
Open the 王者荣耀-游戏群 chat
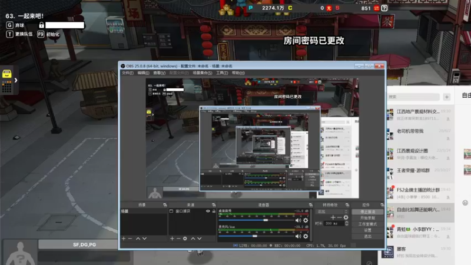pos(420,174)
